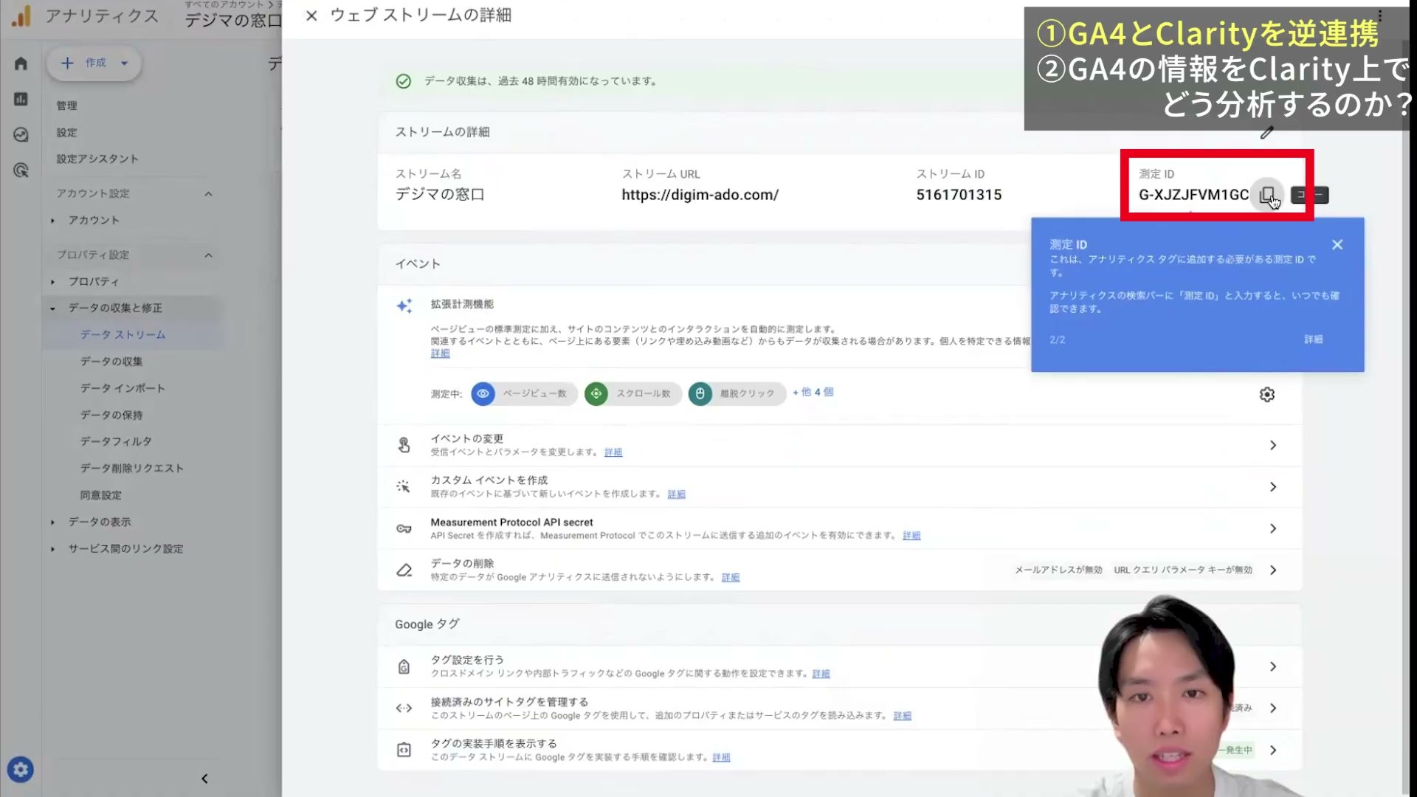Image resolution: width=1417 pixels, height=797 pixels.
Task: Click the スクロール数 measurement chip
Action: (x=632, y=393)
